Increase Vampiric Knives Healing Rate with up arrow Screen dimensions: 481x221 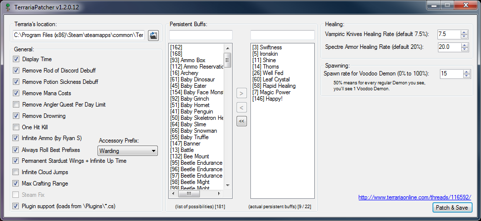click(464, 32)
